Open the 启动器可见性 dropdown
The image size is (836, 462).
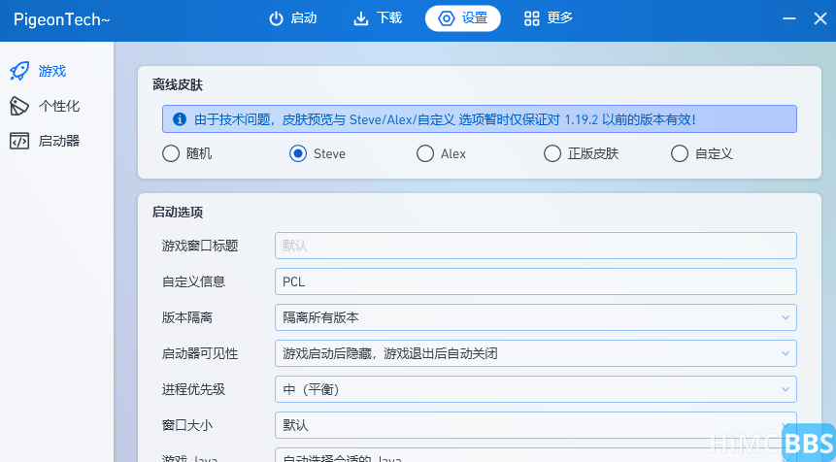[x=536, y=353]
